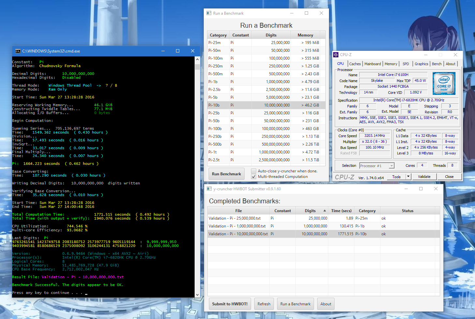This screenshot has width=475, height=319.
Task: Select the highlighted Pi-10b benchmark row
Action: (x=266, y=105)
